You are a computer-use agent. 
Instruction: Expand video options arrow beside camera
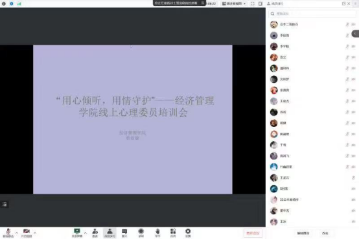point(35,233)
